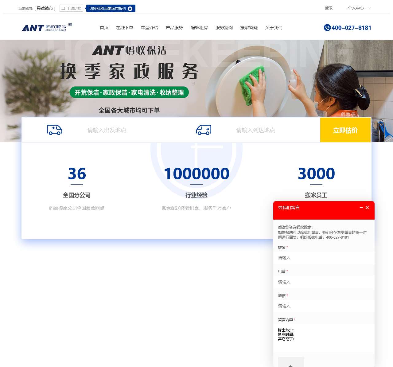Go to 首页 in the navigation

click(x=104, y=28)
